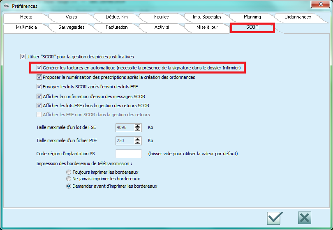Increase taille maximale d'un lot de FSE
The height and width of the screenshot is (230, 333).
tap(137, 126)
